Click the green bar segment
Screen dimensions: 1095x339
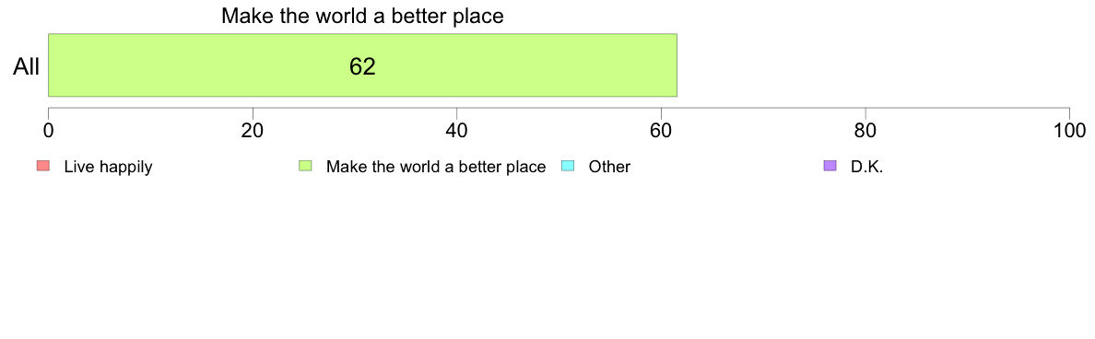362,64
